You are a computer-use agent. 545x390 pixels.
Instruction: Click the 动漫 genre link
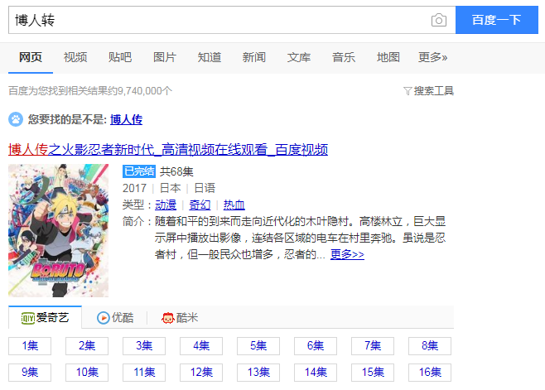click(x=166, y=205)
